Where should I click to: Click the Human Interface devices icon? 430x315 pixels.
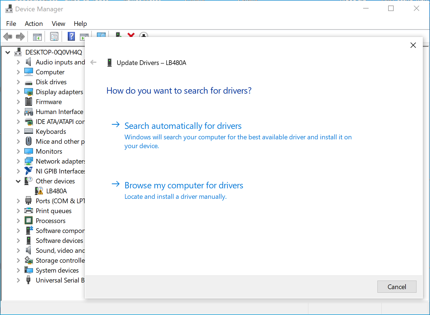[x=29, y=112]
